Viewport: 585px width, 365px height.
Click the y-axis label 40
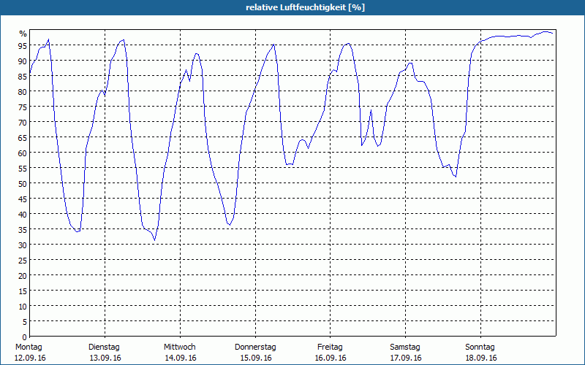(23, 214)
